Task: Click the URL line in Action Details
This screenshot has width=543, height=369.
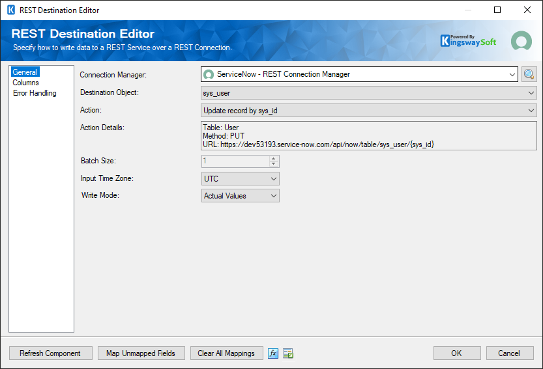Action: [x=318, y=144]
